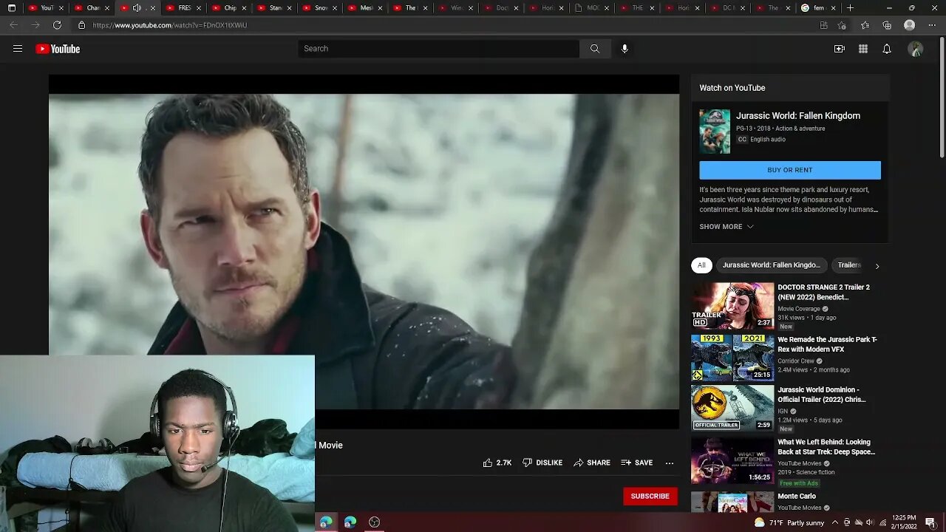Image resolution: width=946 pixels, height=532 pixels.
Task: Click the 1:56:25 Star Trek thumbnail
Action: pos(732,460)
